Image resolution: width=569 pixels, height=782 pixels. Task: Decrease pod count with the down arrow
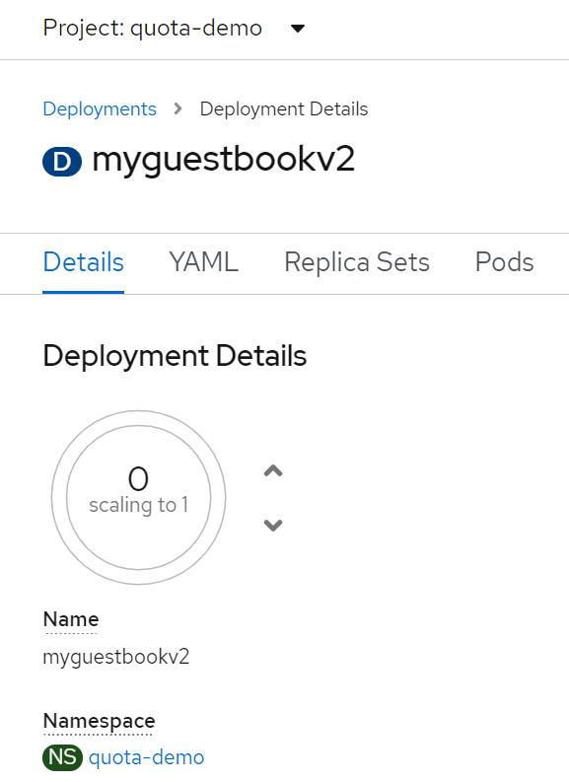(x=273, y=525)
